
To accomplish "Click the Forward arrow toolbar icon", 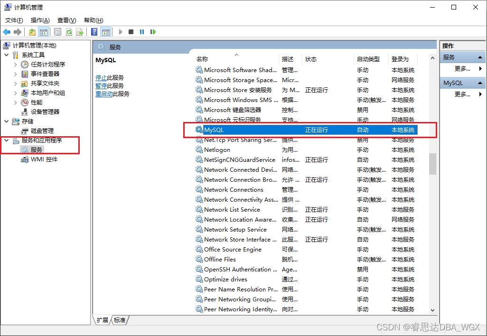I will point(18,32).
